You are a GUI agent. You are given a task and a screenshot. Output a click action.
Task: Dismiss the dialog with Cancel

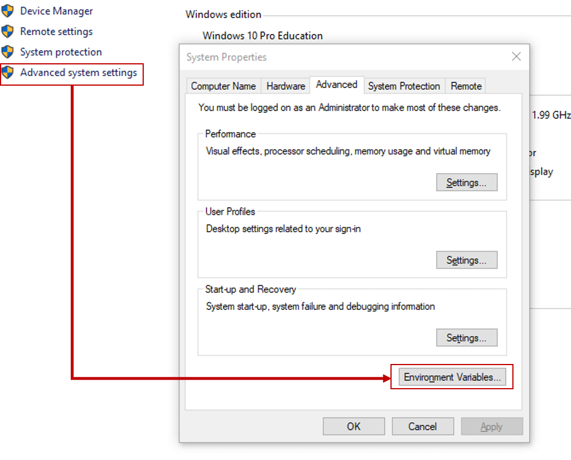pos(423,426)
